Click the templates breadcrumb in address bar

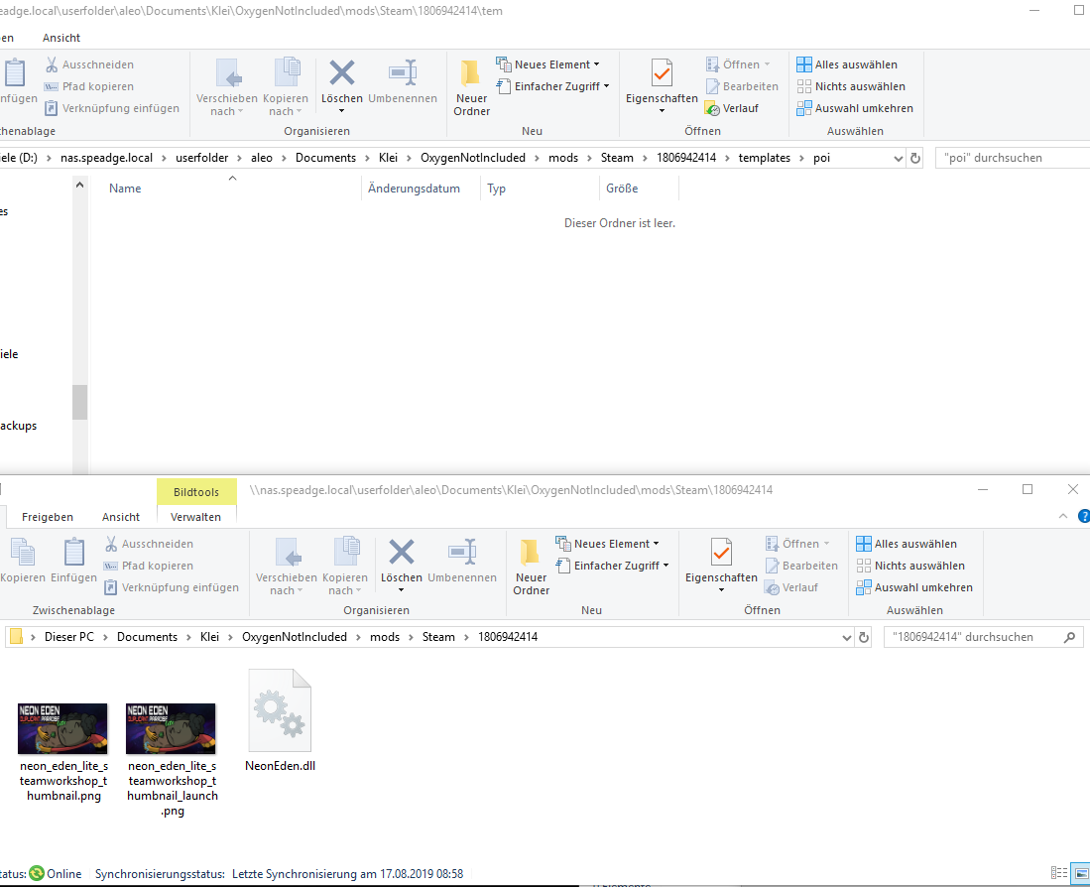(x=764, y=158)
